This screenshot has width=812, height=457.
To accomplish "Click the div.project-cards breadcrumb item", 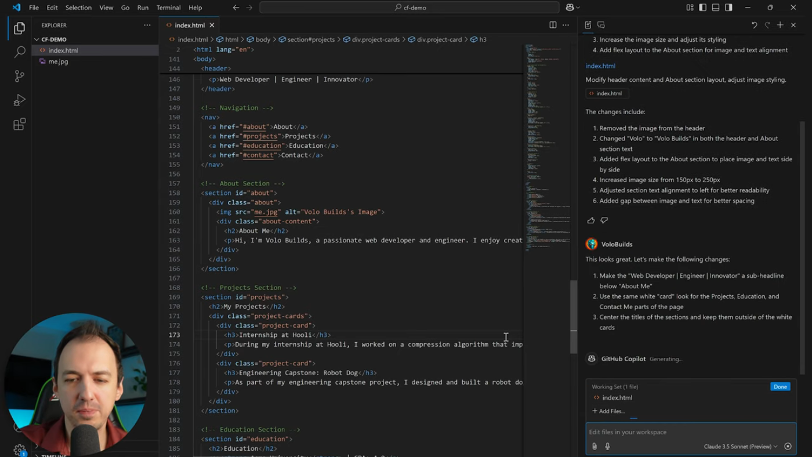I will pos(371,39).
